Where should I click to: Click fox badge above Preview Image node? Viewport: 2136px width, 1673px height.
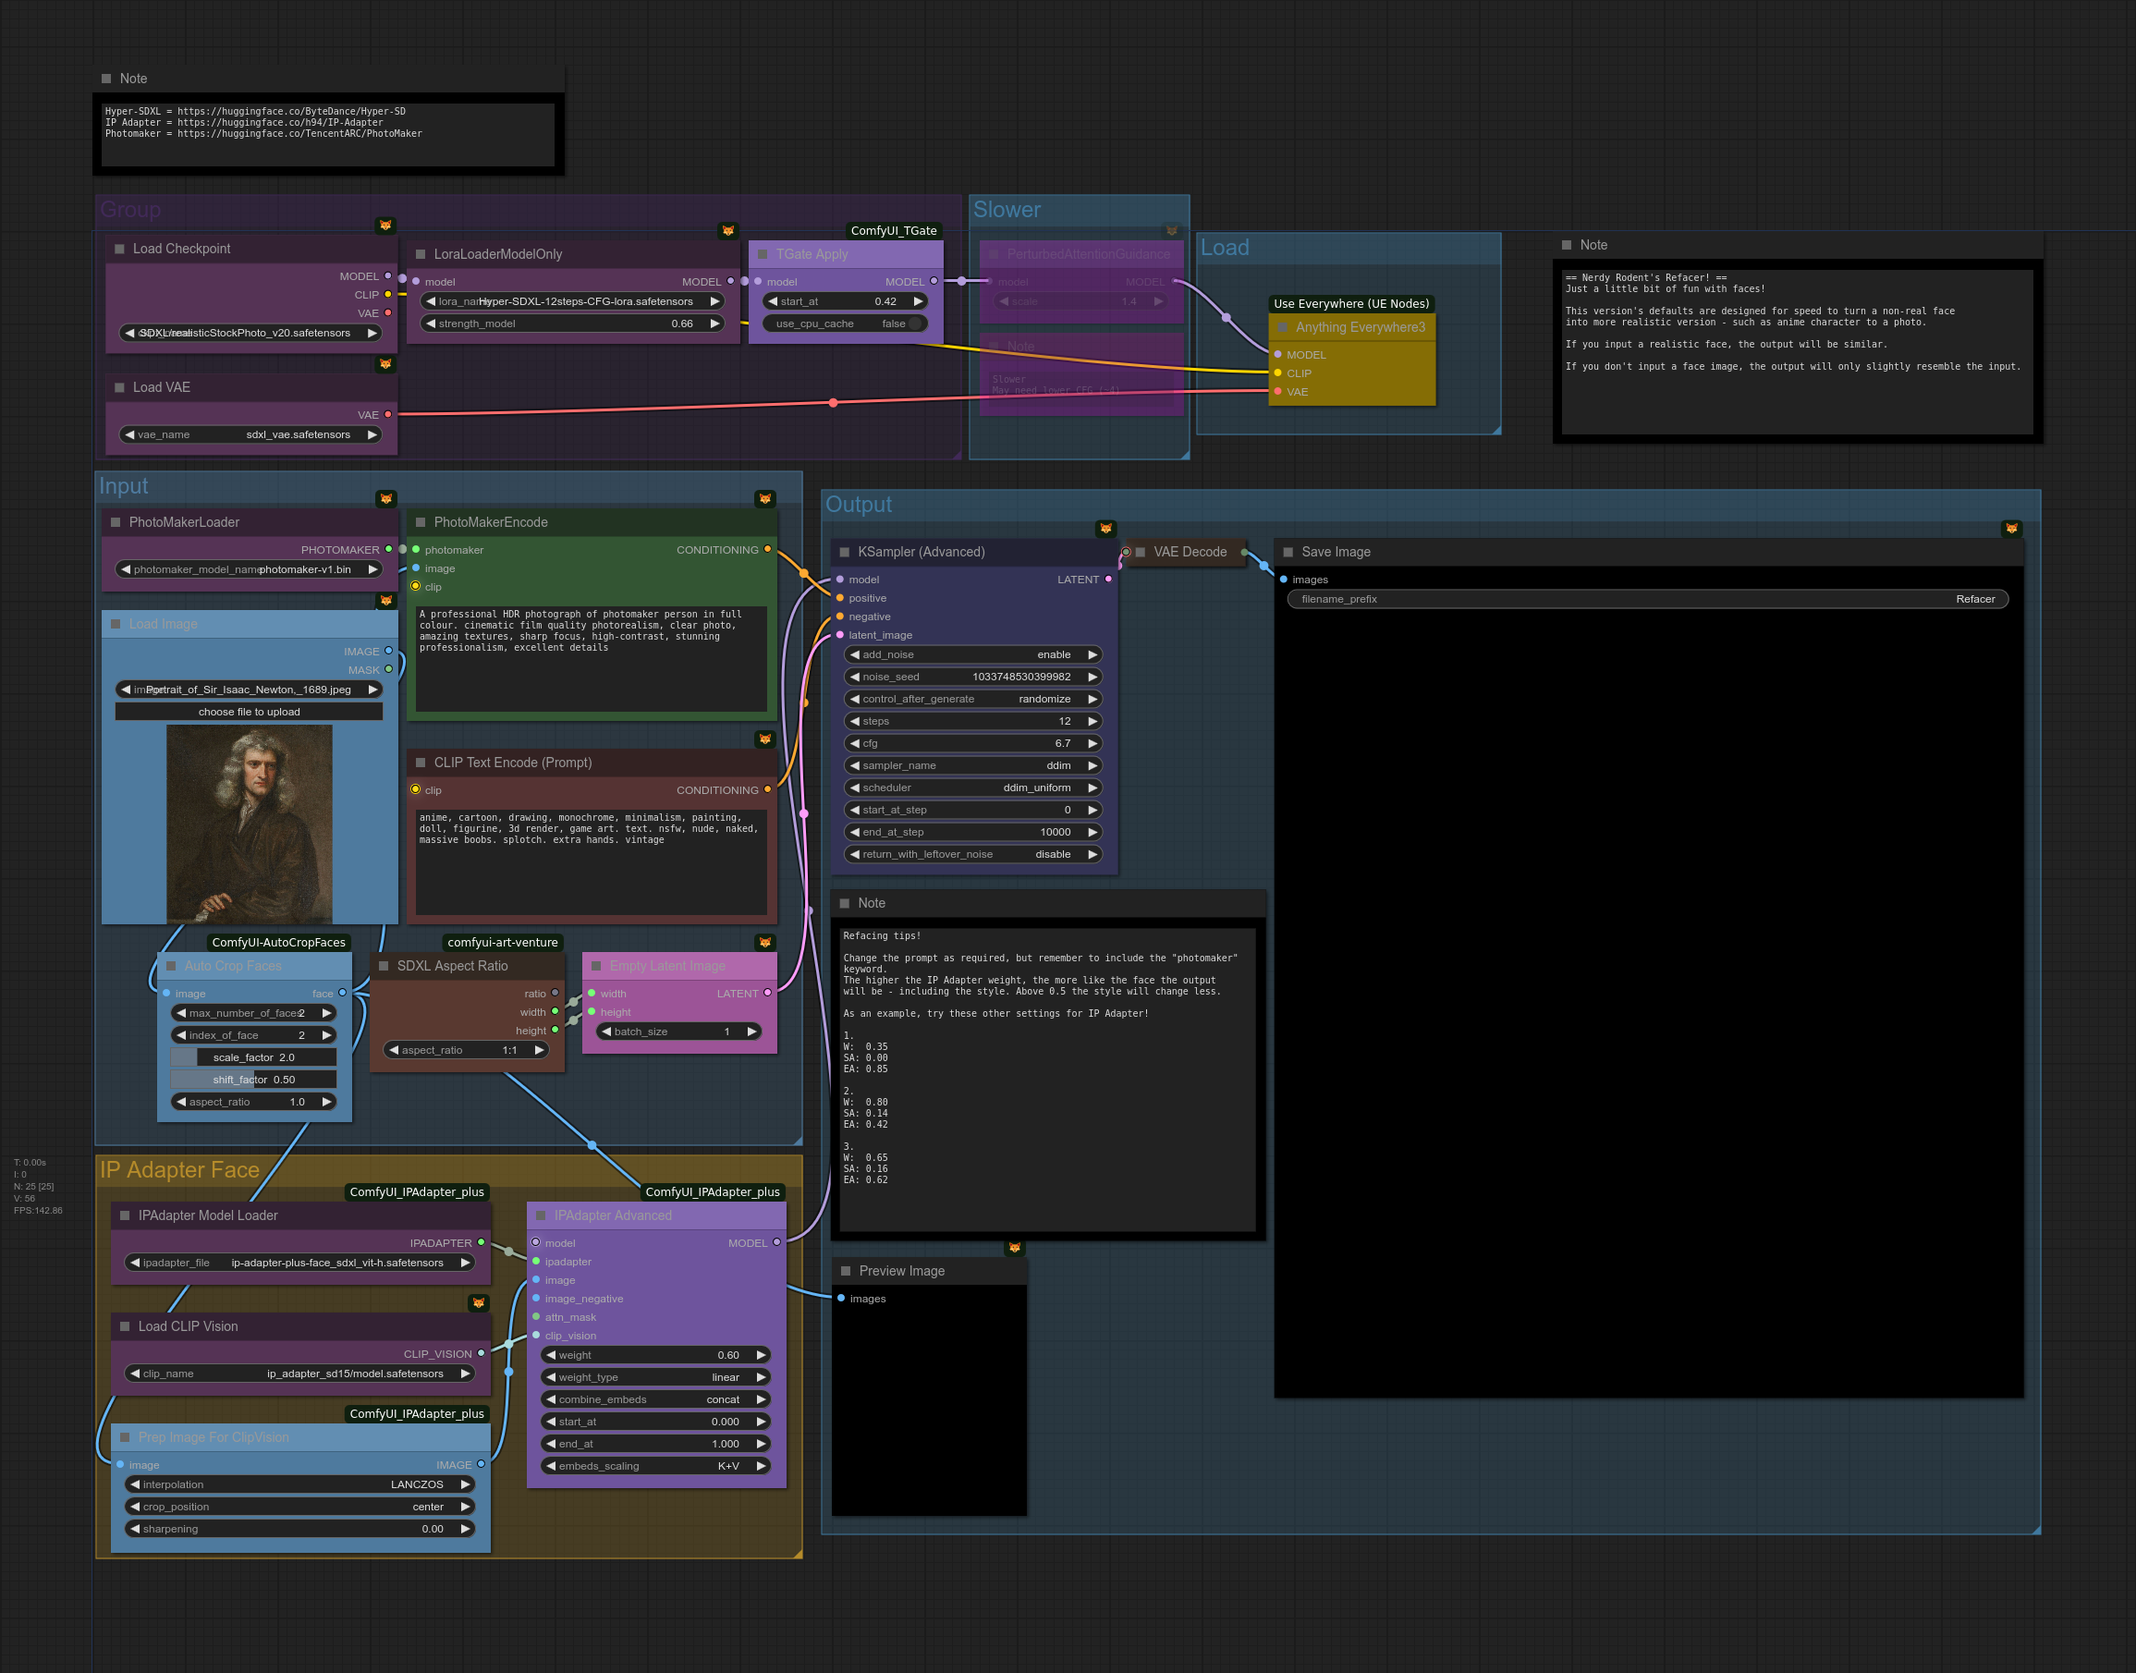[x=1015, y=1248]
